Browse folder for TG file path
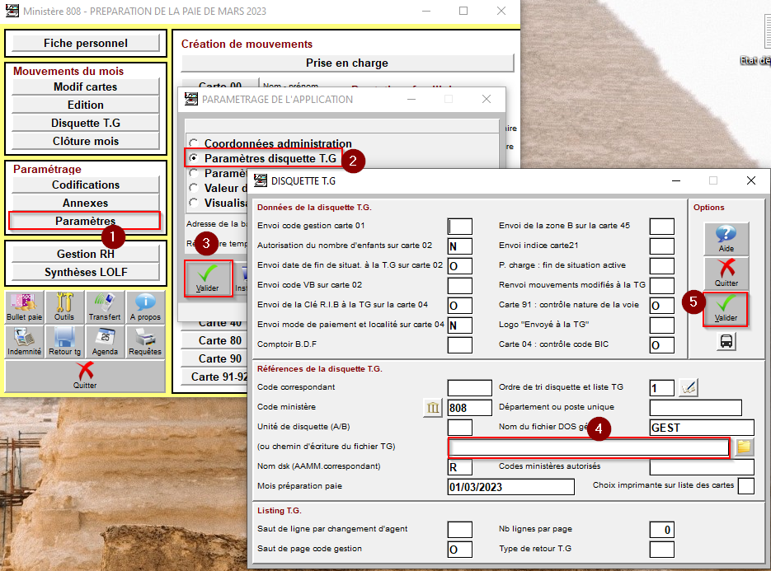The height and width of the screenshot is (571, 771). (745, 447)
